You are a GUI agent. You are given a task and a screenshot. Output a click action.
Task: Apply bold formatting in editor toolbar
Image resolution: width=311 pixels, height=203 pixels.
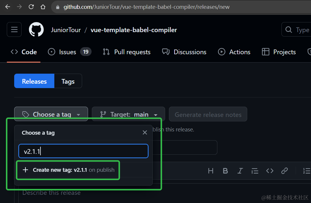[x=225, y=171]
